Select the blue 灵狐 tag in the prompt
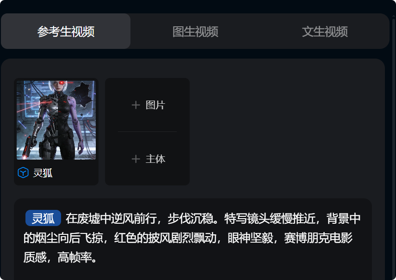396x280 pixels. click(x=43, y=218)
